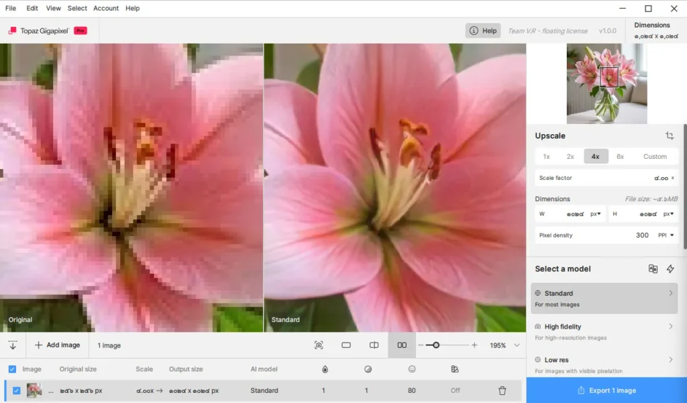This screenshot has height=403, width=687.
Task: Open the zoom percentage dropdown
Action: click(516, 345)
